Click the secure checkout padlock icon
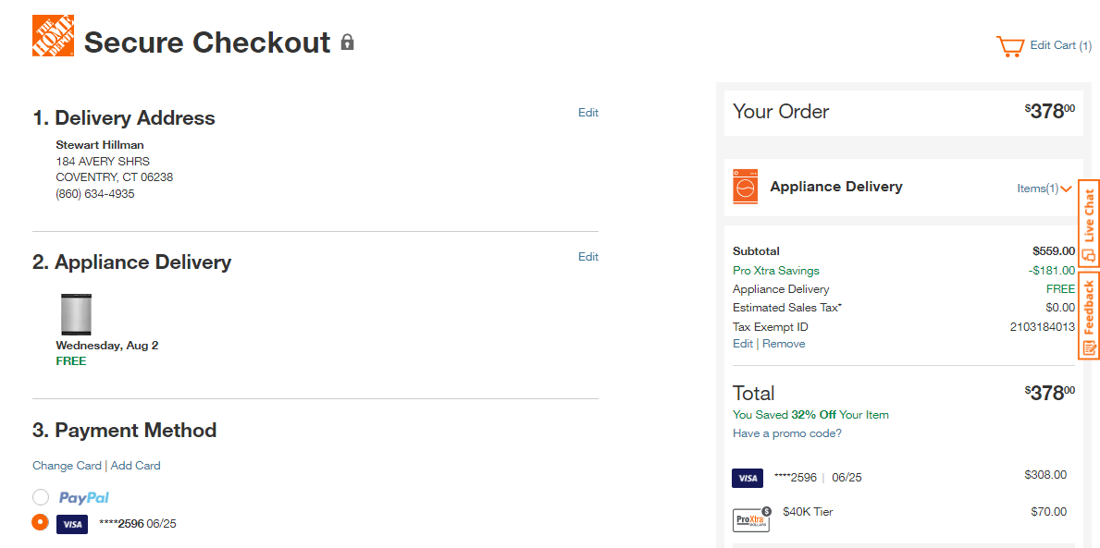 347,42
